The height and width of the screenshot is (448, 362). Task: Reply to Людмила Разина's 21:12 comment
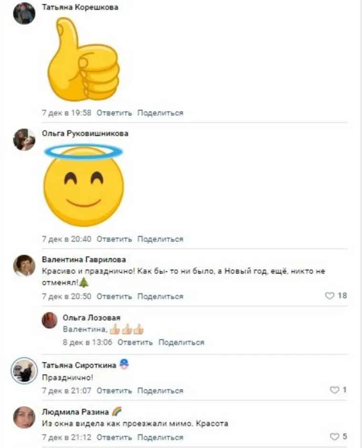pyautogui.click(x=114, y=438)
